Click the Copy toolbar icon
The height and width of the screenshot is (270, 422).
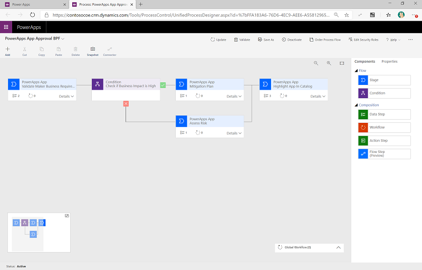coord(42,49)
